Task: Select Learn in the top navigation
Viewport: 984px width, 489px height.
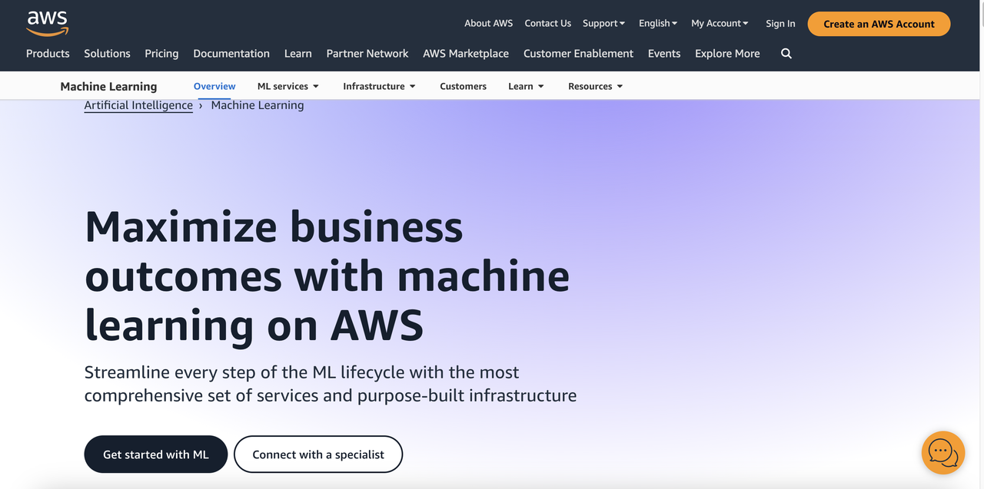Action: pos(298,54)
